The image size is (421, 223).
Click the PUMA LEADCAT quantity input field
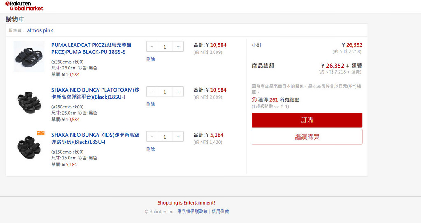165,47
